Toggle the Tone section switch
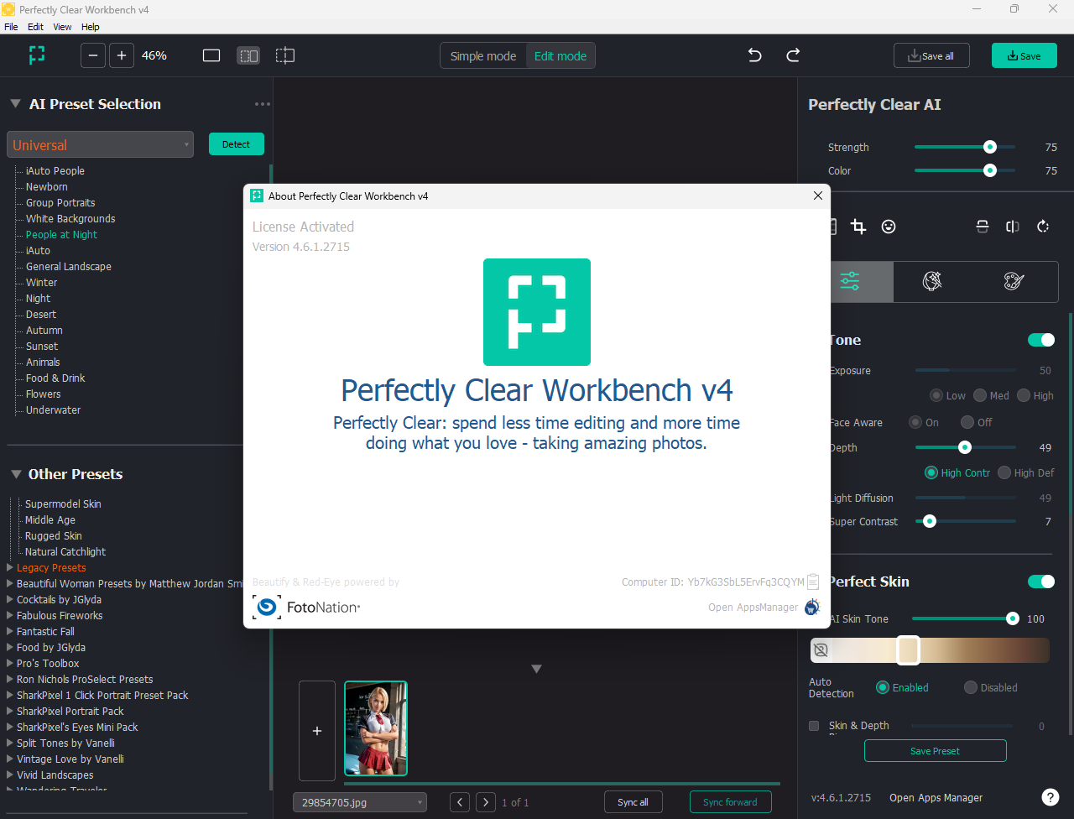The height and width of the screenshot is (819, 1074). coord(1041,340)
